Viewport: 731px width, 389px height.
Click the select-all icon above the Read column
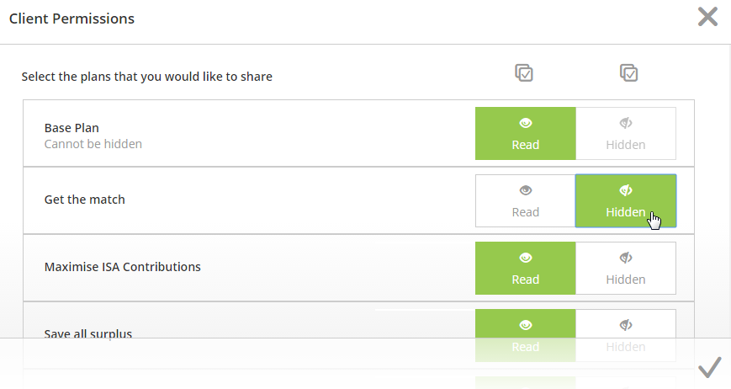[524, 72]
